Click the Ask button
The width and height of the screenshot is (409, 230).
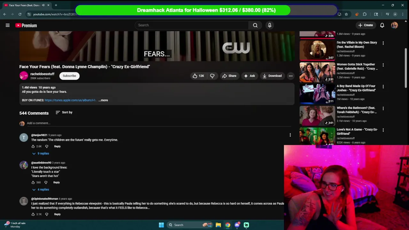(x=249, y=76)
